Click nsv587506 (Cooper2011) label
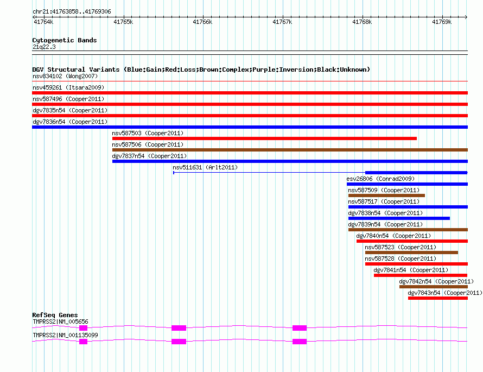This screenshot has height=372, width=483. 148,144
